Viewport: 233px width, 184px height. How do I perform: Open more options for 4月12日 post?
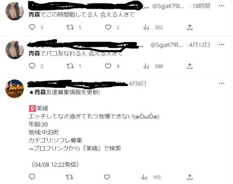click(221, 44)
